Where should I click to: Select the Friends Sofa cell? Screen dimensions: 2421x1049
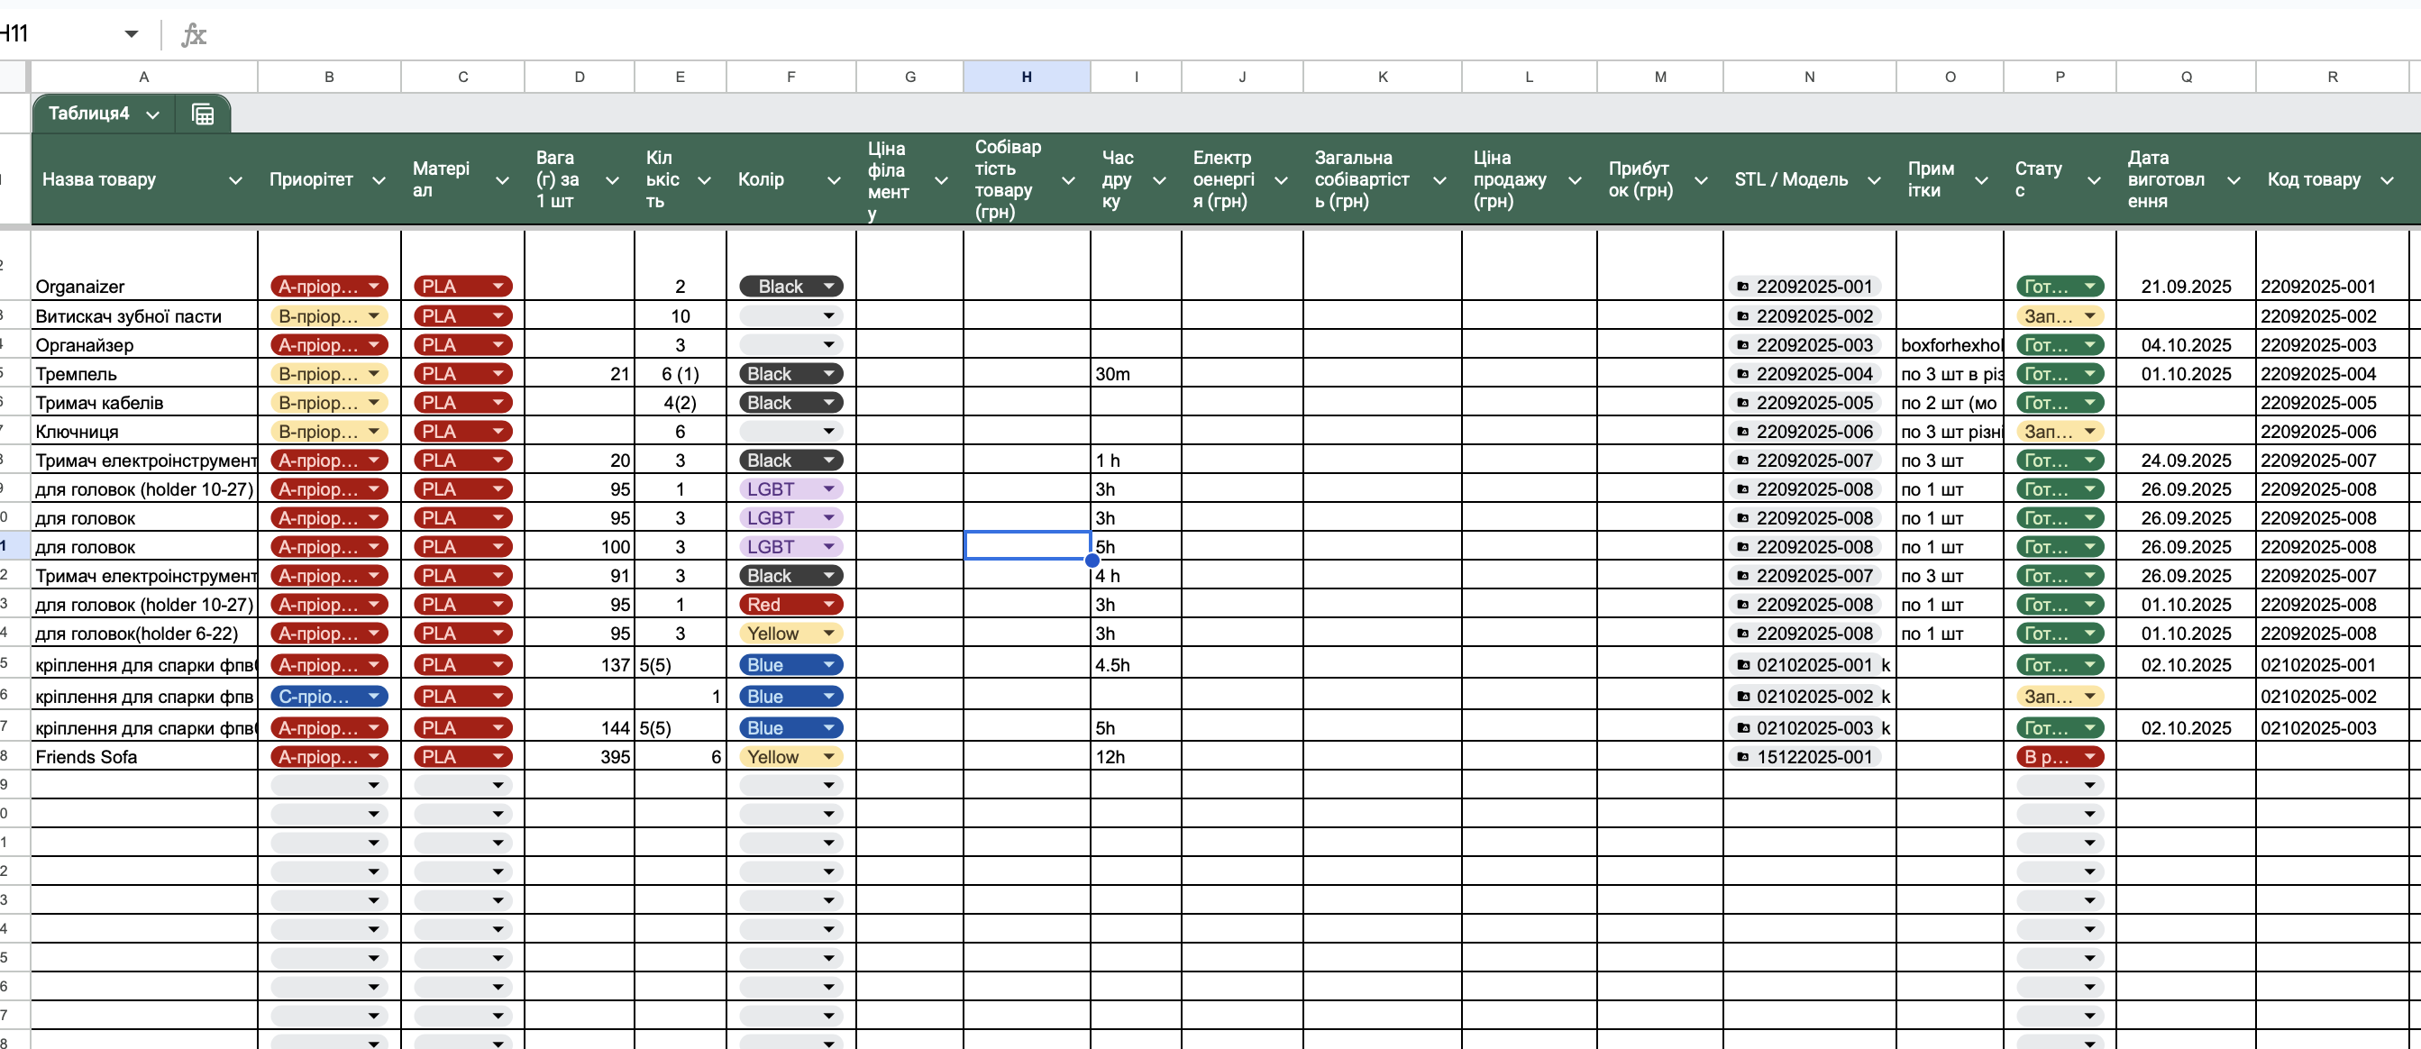[x=144, y=757]
